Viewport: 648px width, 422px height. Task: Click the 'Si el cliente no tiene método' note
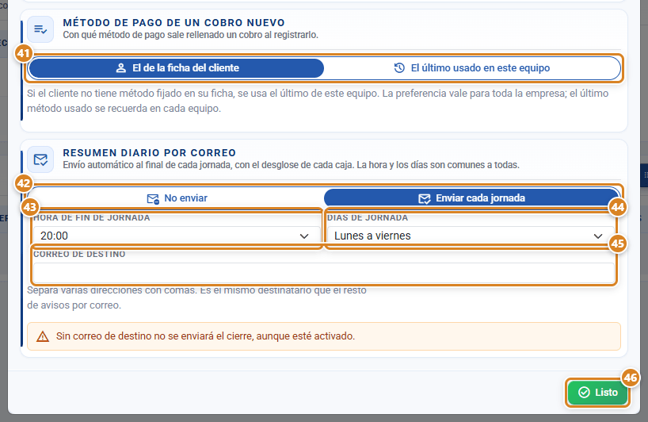coord(318,101)
